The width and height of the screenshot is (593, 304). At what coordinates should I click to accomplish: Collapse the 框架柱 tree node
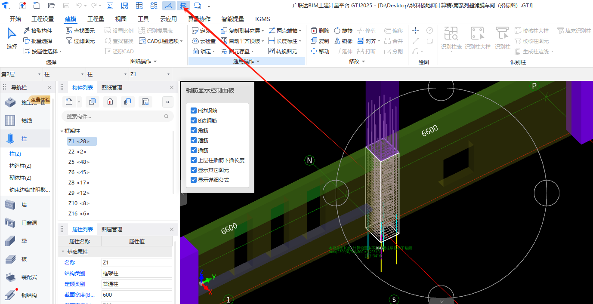point(62,131)
